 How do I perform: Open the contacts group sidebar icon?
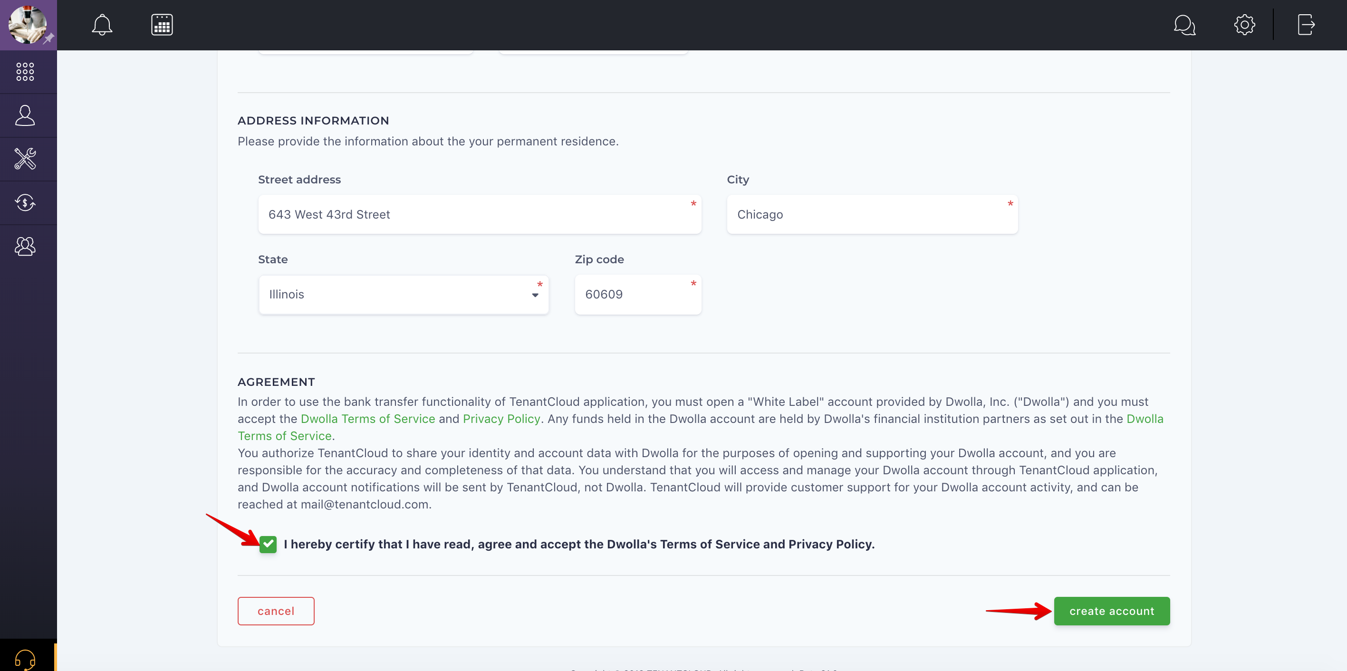(x=25, y=246)
